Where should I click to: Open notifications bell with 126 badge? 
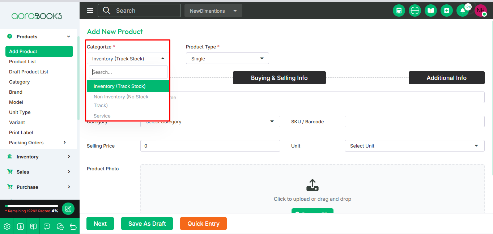pos(463,11)
